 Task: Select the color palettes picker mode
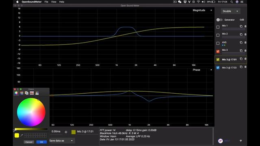click(x=26, y=93)
